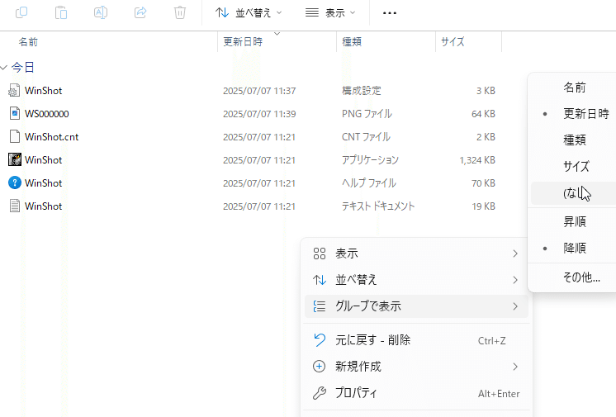616x417 pixels.
Task: Select the WS000000 PNG file icon
Action: point(15,114)
